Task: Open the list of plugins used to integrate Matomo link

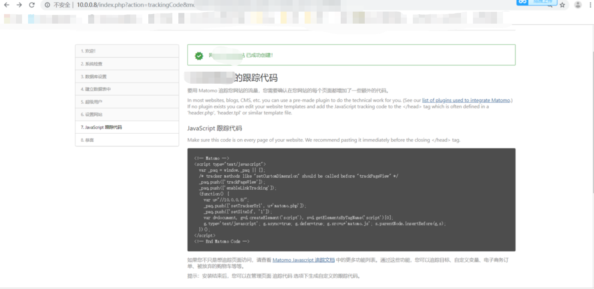Action: pos(466,100)
